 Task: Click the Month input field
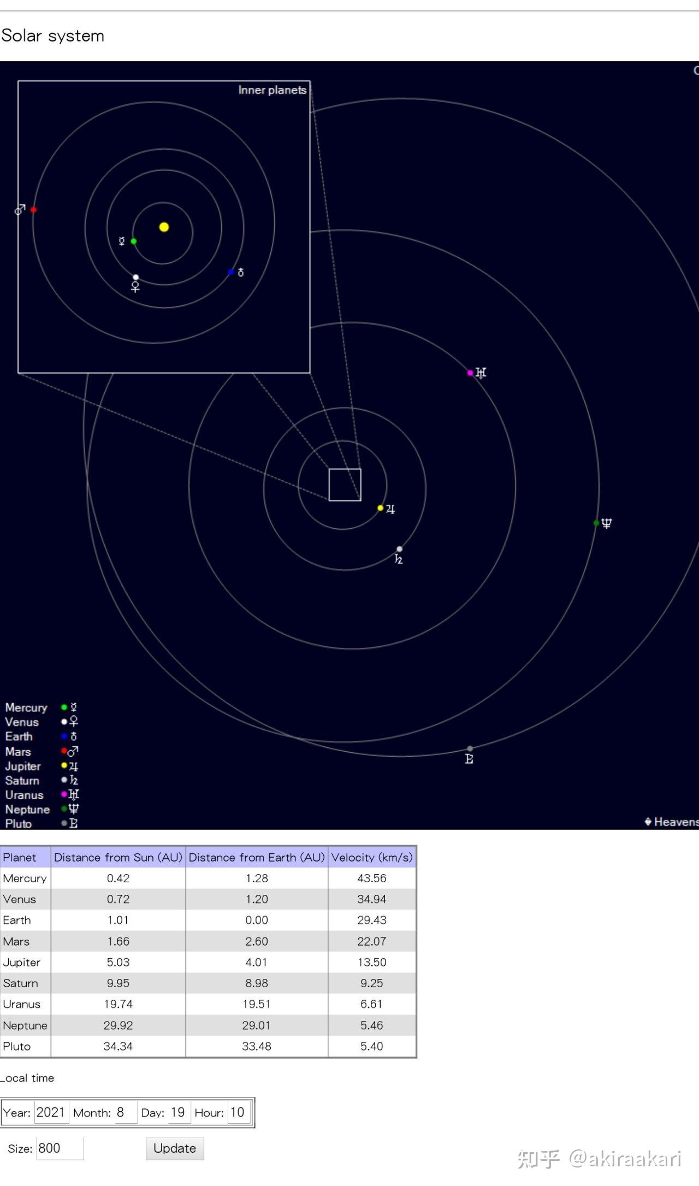coord(126,1113)
